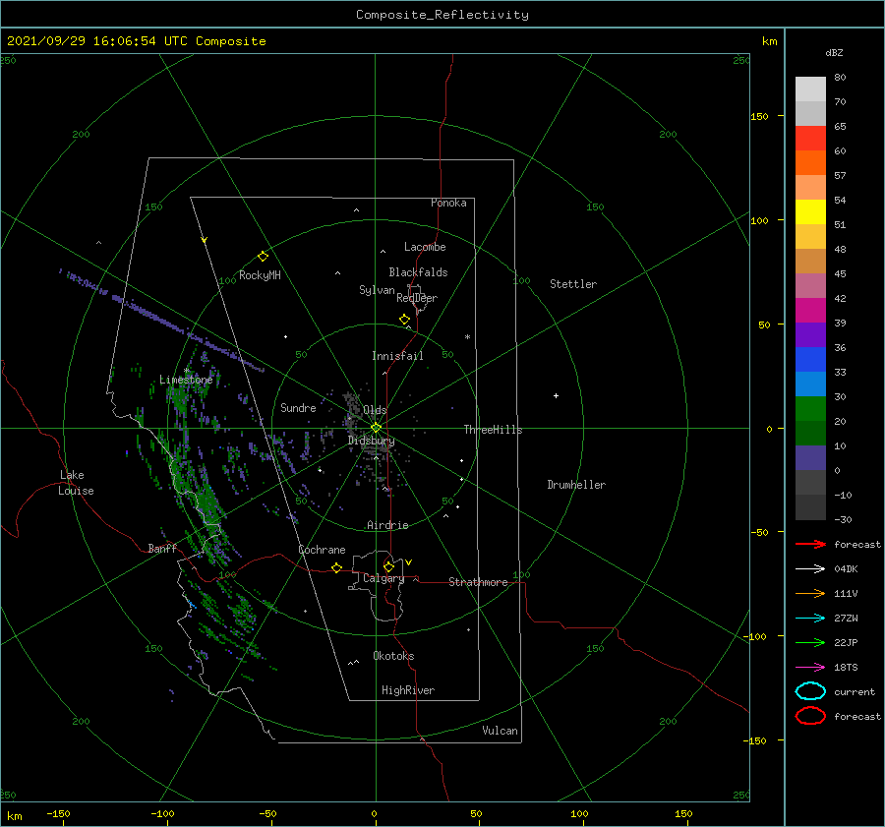Image resolution: width=885 pixels, height=827 pixels.
Task: Click the cyan current ellipse icon
Action: (x=810, y=691)
